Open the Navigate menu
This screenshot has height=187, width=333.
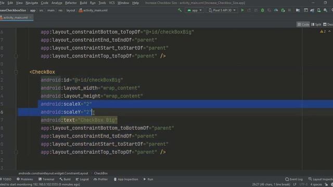(32, 3)
